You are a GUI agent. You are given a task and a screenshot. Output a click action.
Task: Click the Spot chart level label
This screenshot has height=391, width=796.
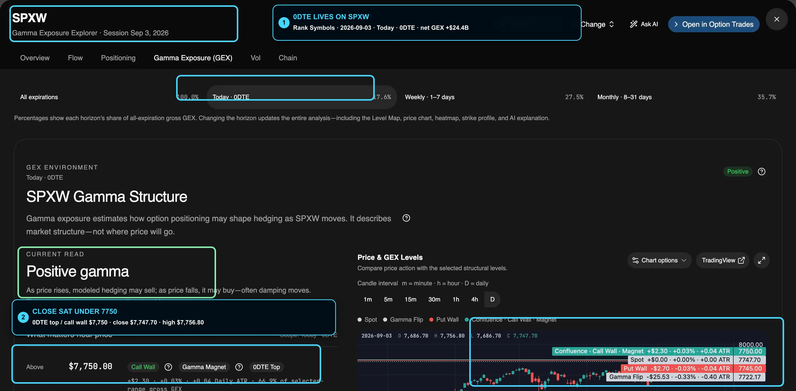click(x=680, y=359)
